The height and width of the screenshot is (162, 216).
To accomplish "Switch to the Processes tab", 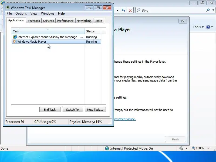I will point(33,21).
